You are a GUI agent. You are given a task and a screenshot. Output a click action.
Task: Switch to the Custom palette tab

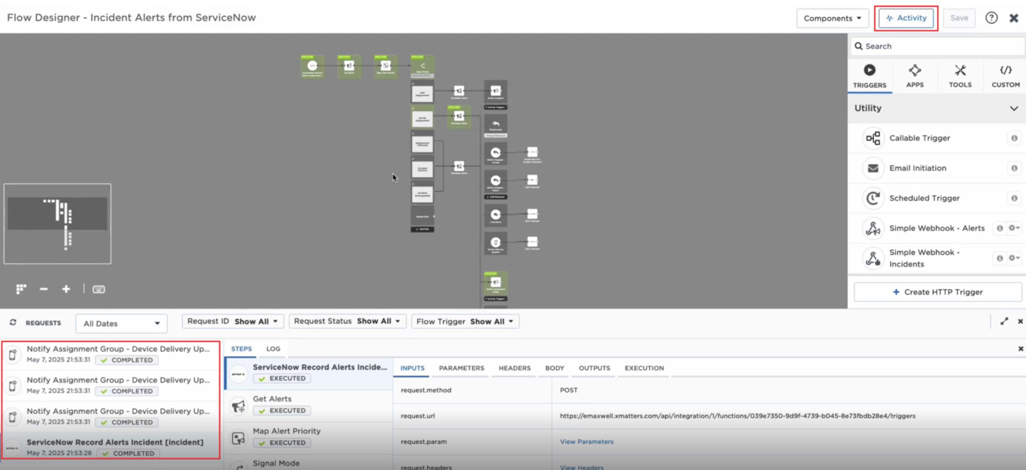[1005, 76]
